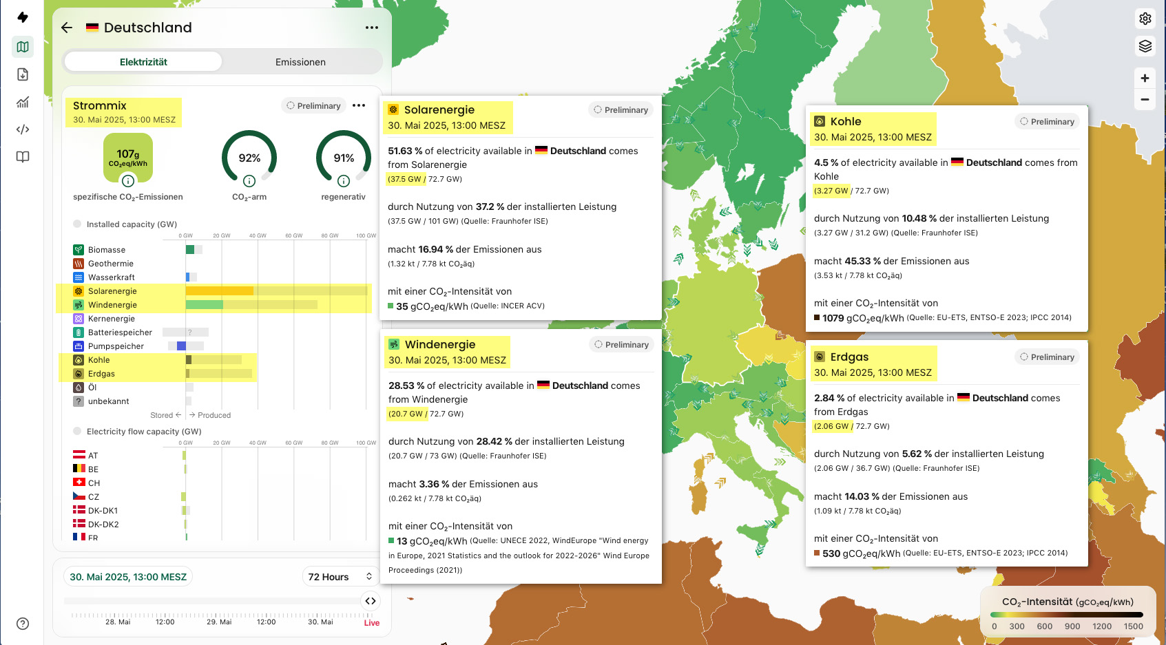Click the data download sidebar icon
Screen dimensions: 1166x645
click(23, 74)
